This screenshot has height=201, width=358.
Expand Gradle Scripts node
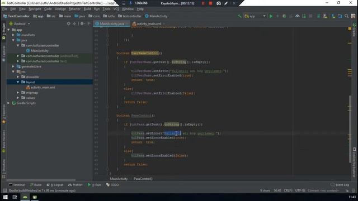pos(9,103)
